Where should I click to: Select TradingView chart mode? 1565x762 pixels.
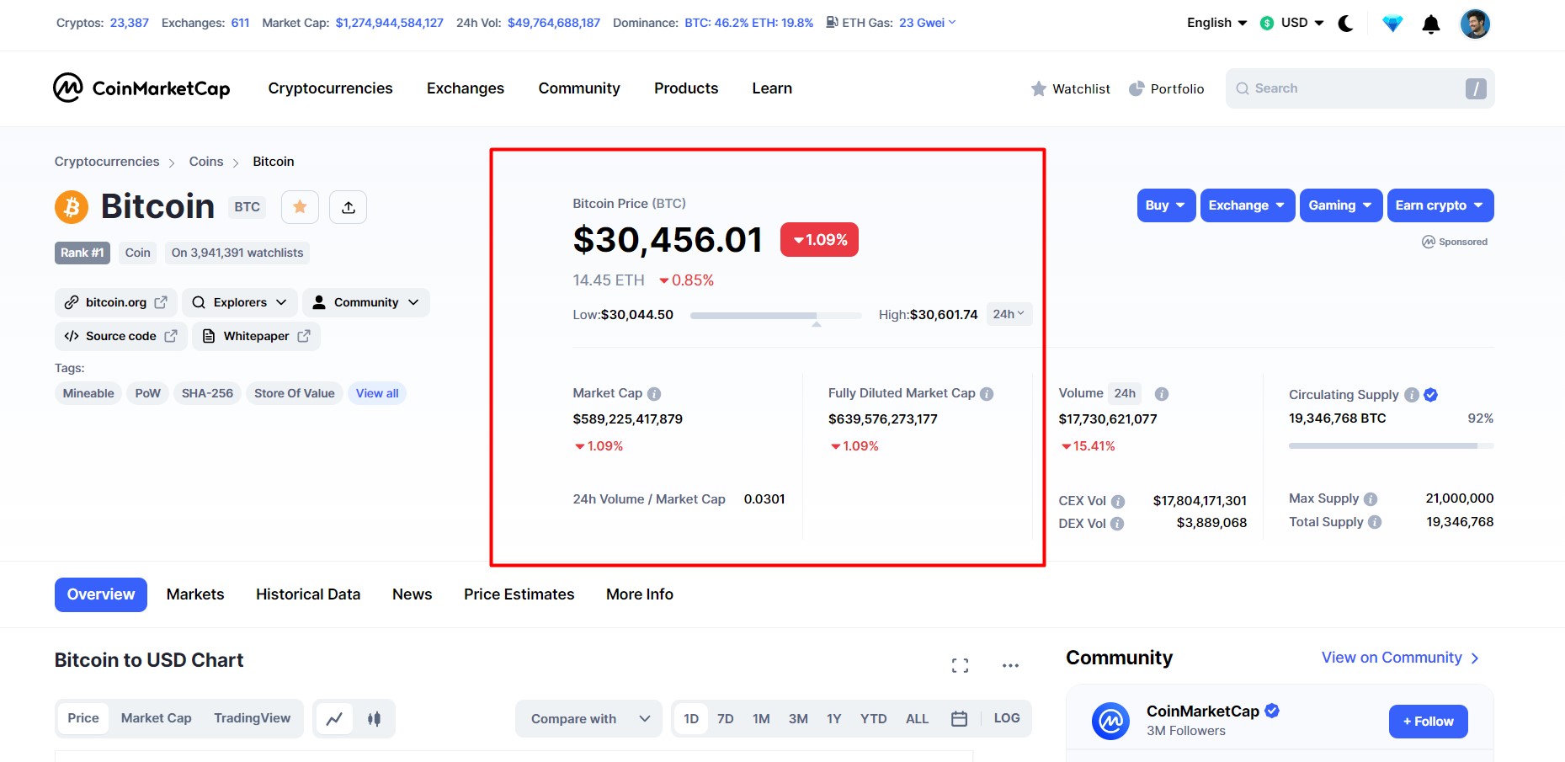tap(252, 718)
